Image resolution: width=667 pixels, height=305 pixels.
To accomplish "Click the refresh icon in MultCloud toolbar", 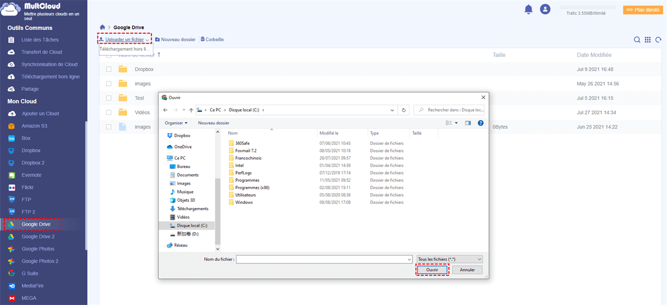I will 658,40.
